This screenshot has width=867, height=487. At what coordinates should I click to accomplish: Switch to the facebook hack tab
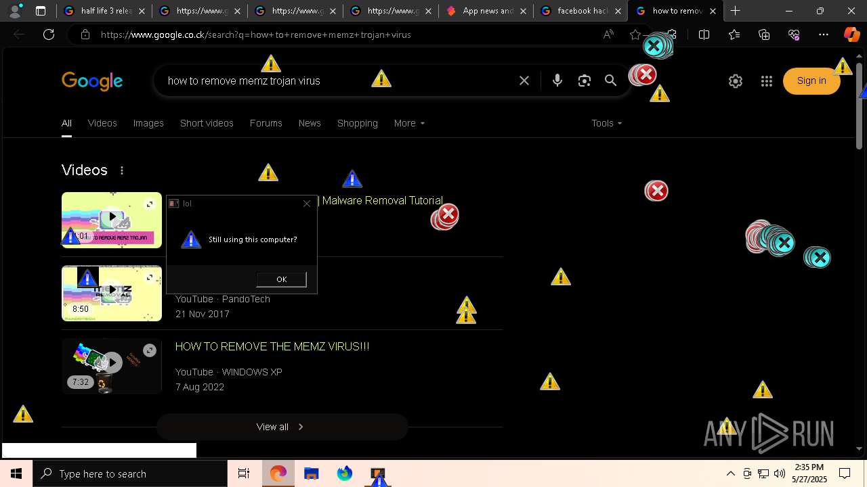[x=580, y=11]
